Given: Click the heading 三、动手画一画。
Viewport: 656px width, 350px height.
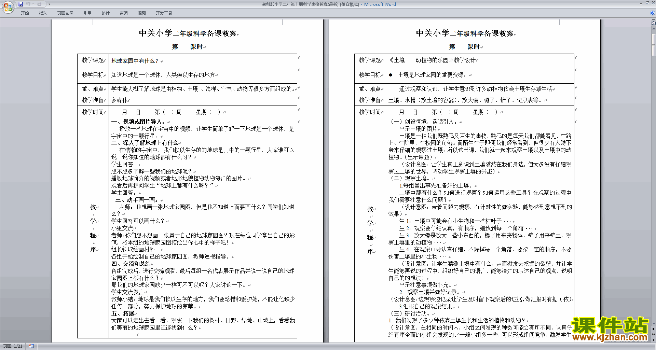Looking at the screenshot, I should click(x=137, y=200).
